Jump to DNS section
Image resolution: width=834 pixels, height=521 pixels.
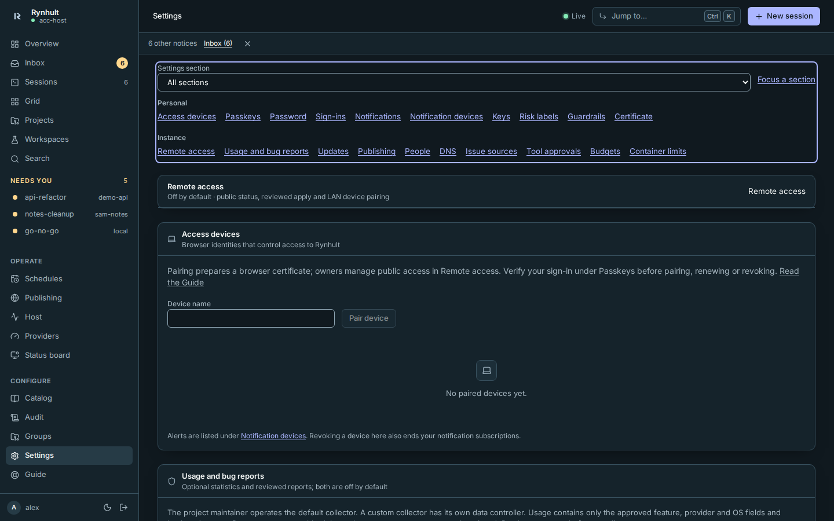(x=448, y=152)
